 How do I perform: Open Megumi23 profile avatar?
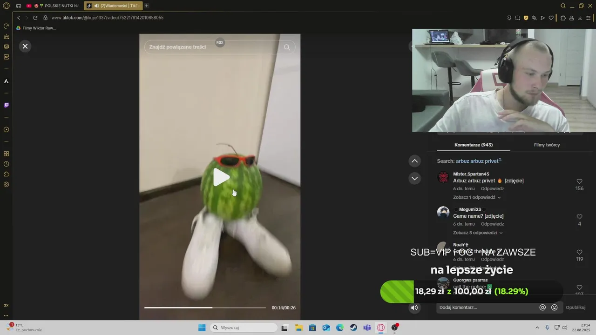point(443,213)
